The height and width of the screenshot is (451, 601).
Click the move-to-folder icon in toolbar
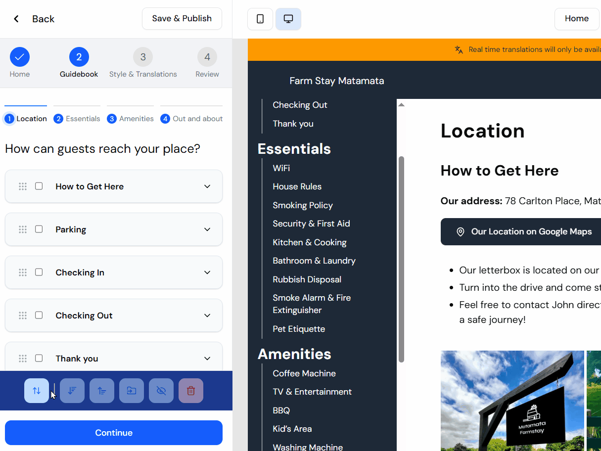pyautogui.click(x=132, y=390)
